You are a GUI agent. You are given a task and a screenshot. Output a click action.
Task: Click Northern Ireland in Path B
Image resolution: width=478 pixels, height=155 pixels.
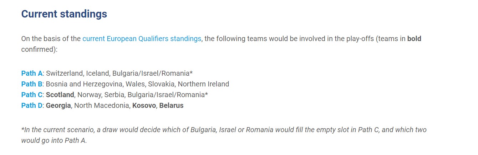pyautogui.click(x=203, y=84)
